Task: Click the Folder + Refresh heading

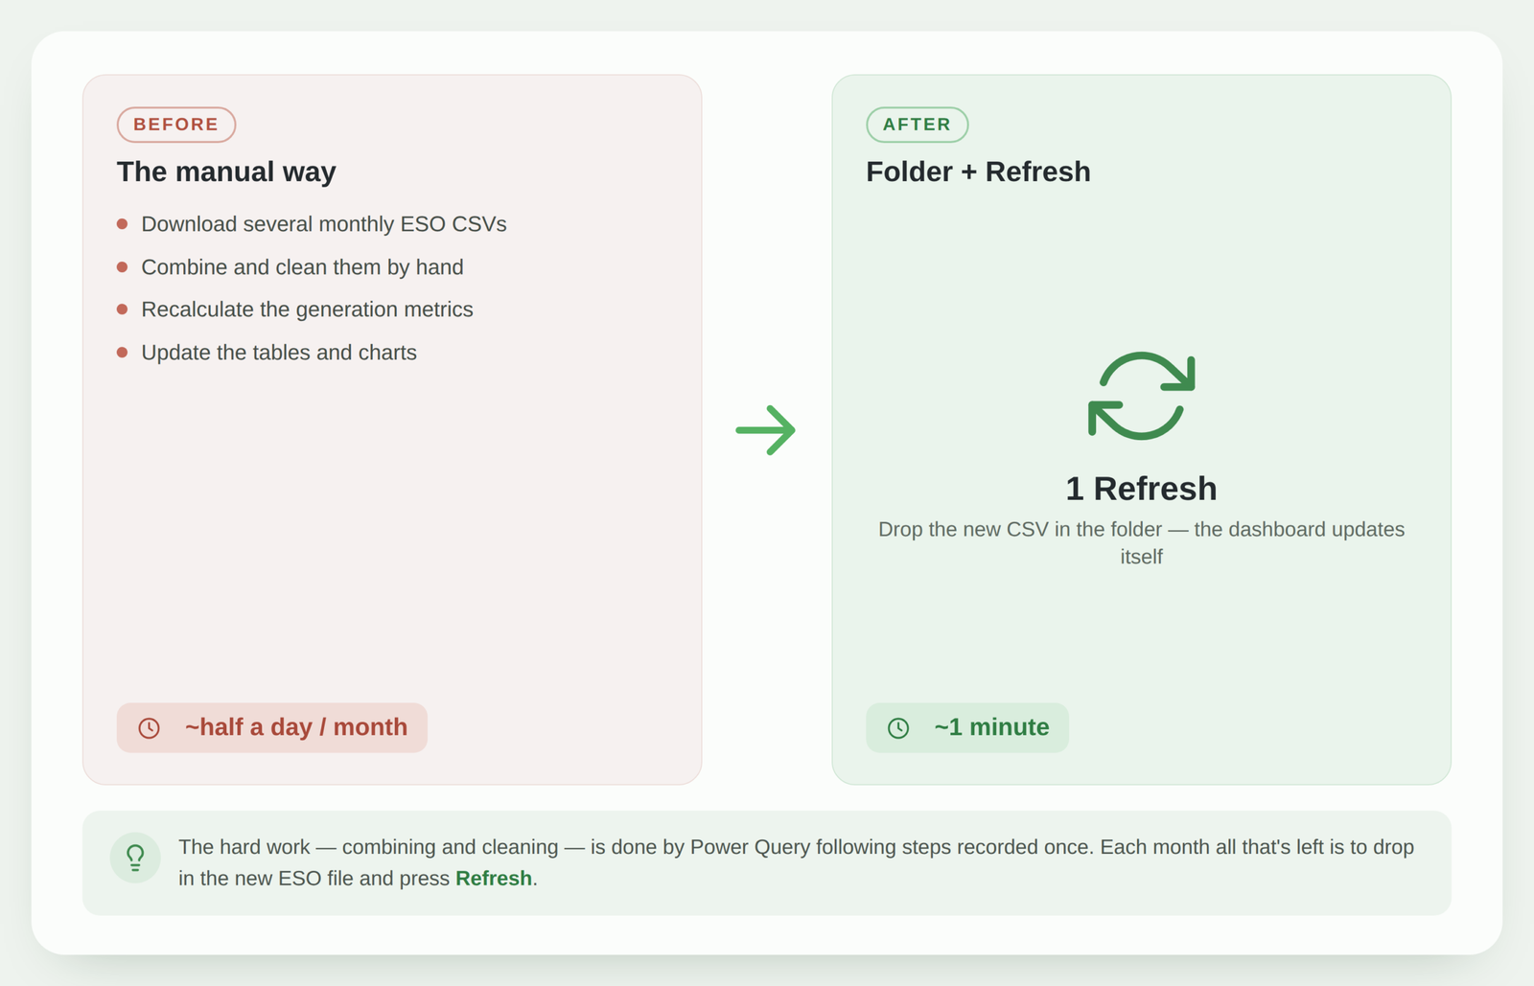Action: 978,172
